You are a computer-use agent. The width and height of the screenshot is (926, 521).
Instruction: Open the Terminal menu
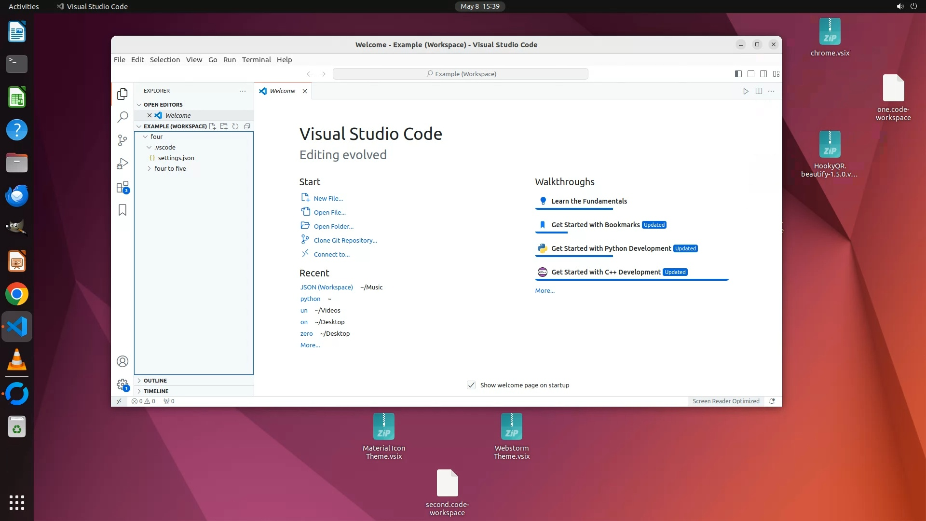click(x=256, y=60)
